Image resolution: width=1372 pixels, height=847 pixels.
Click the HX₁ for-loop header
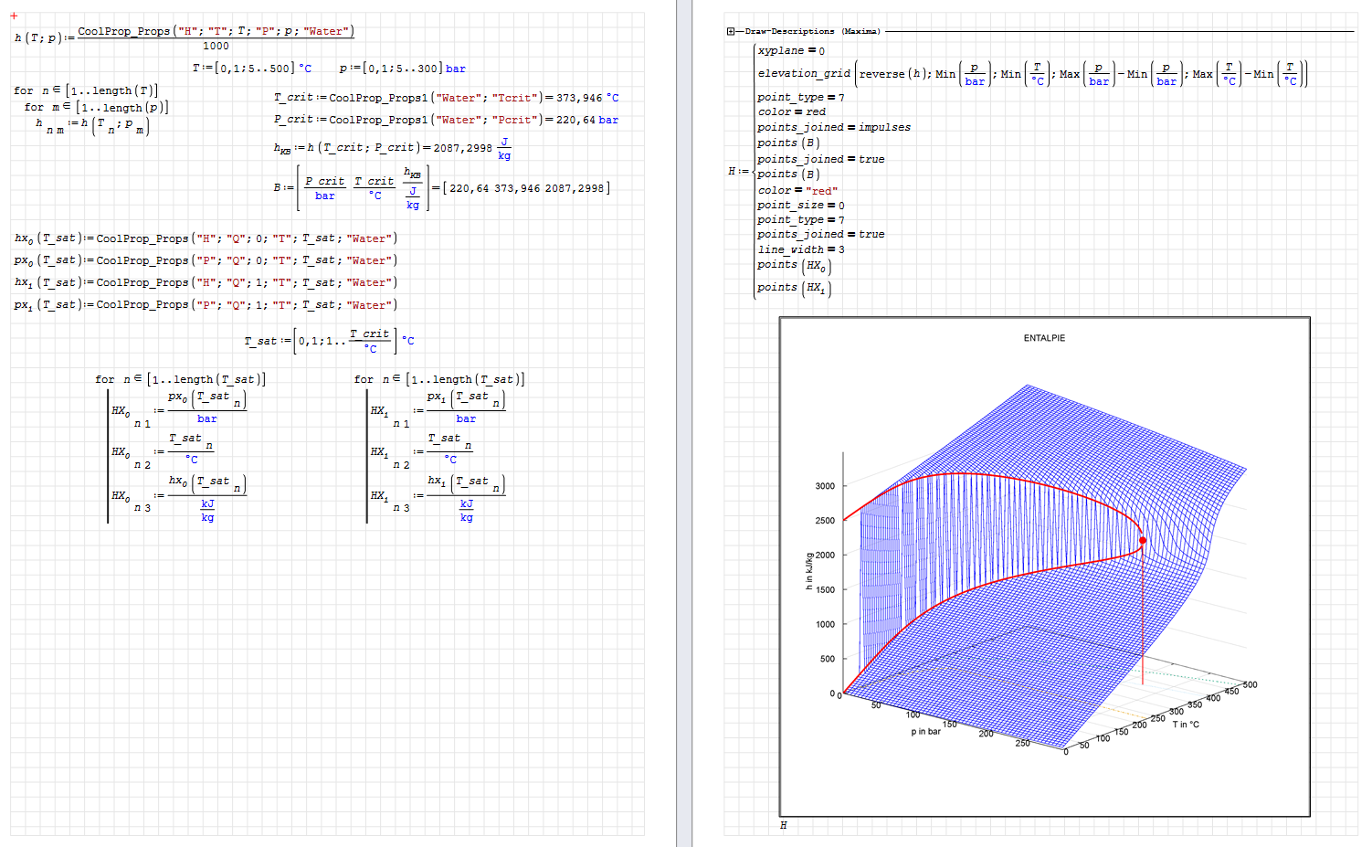(x=439, y=379)
